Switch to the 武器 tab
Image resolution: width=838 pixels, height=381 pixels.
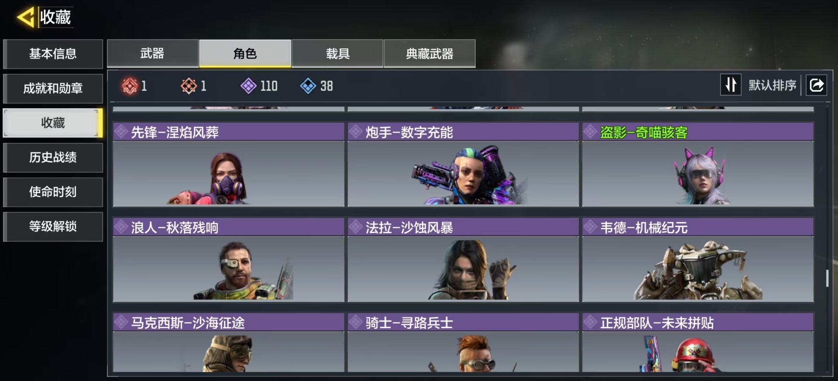[x=153, y=54]
